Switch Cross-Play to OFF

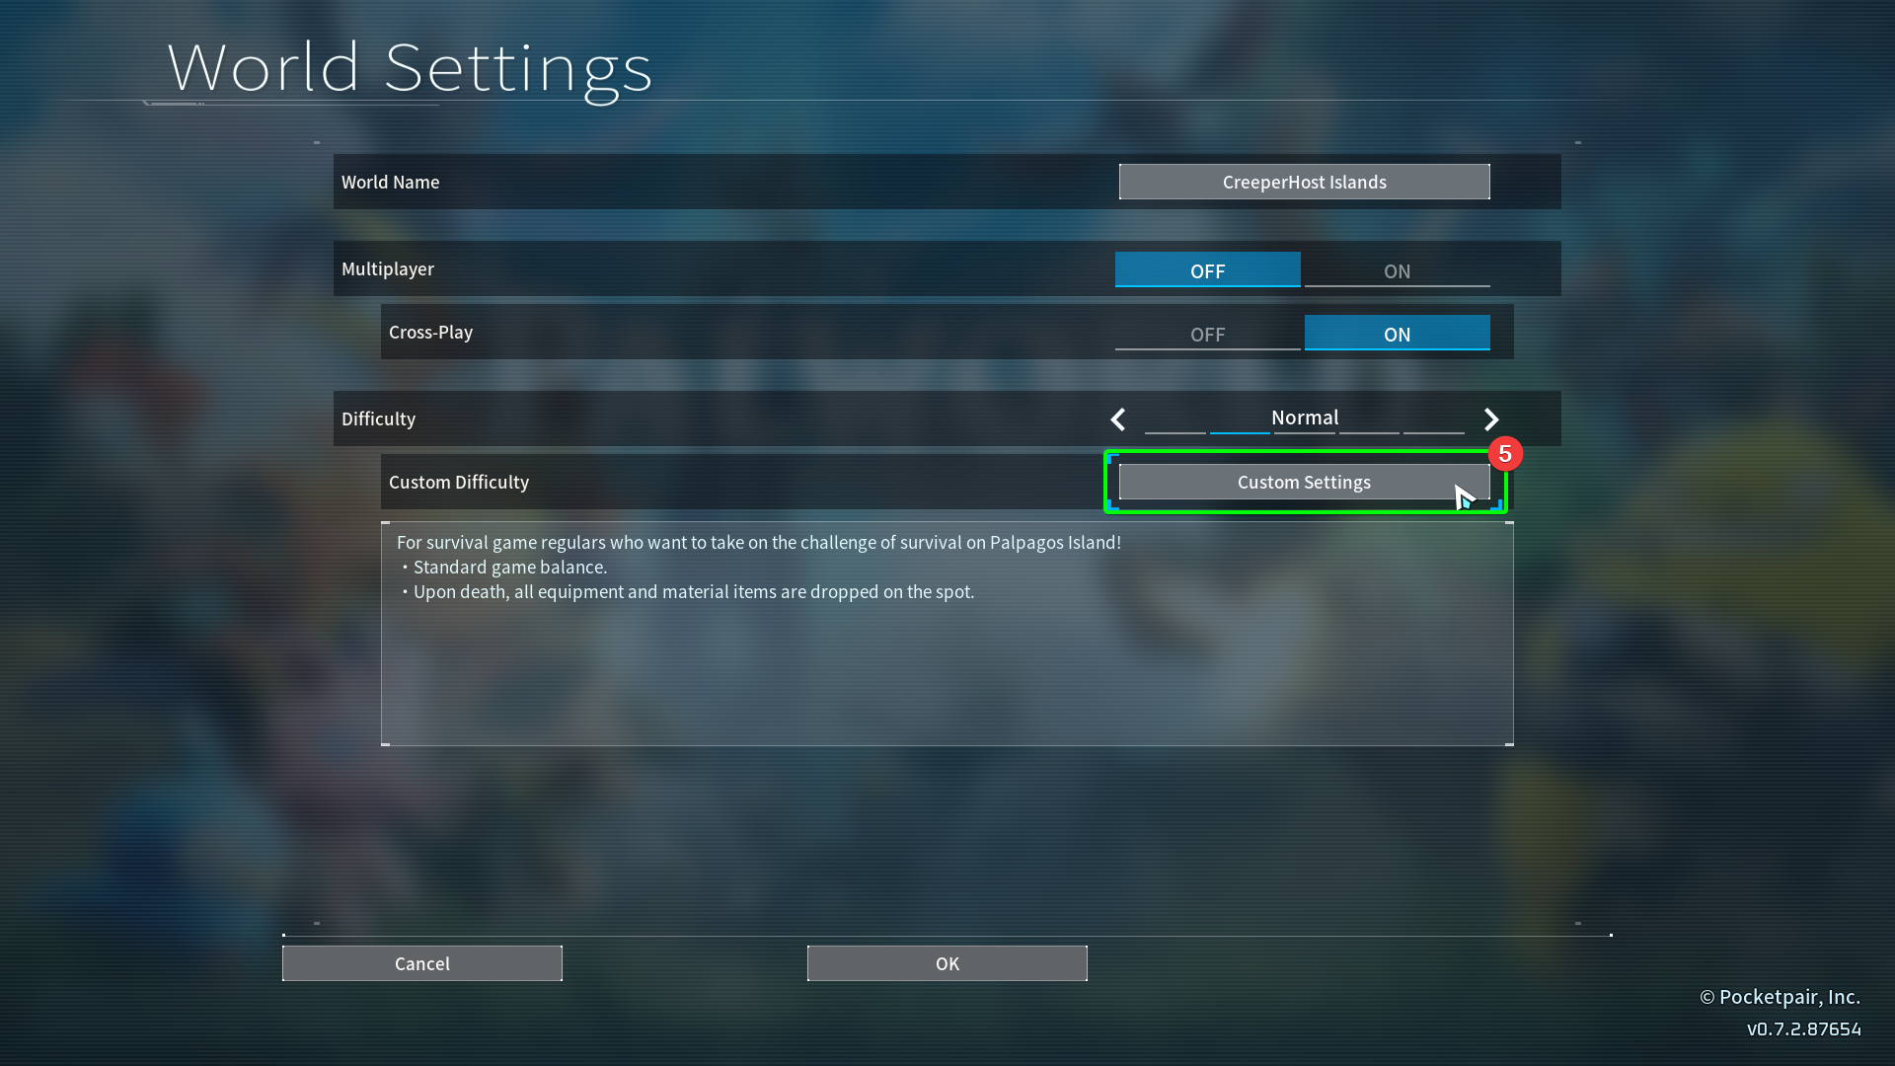[1207, 334]
